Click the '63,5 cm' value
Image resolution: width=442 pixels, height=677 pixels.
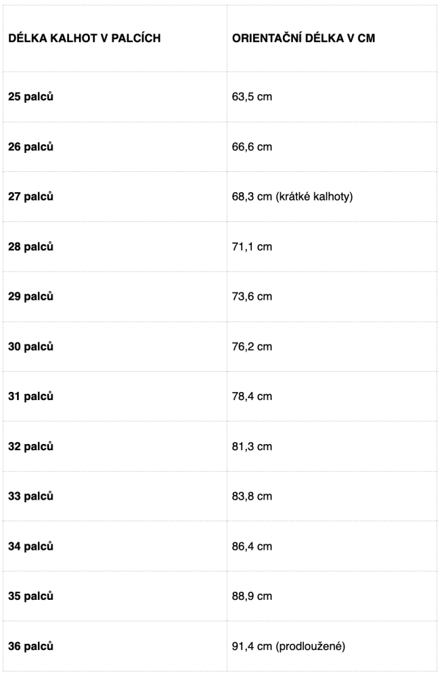pyautogui.click(x=252, y=97)
